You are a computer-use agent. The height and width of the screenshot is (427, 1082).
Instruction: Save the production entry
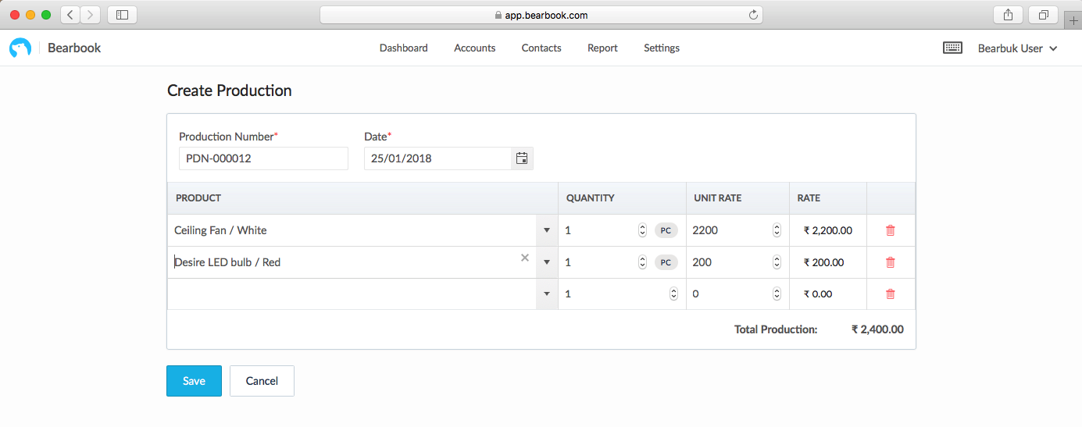click(194, 381)
